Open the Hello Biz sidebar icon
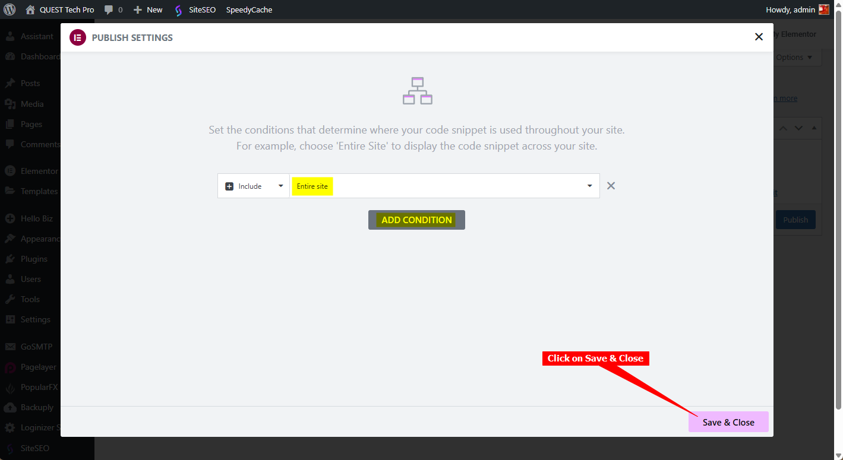The image size is (843, 460). pos(10,218)
